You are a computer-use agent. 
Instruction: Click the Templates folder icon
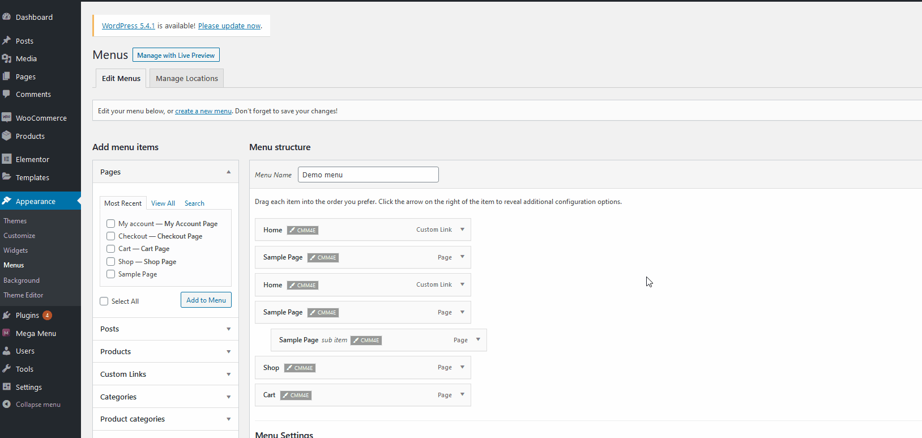pyautogui.click(x=7, y=177)
